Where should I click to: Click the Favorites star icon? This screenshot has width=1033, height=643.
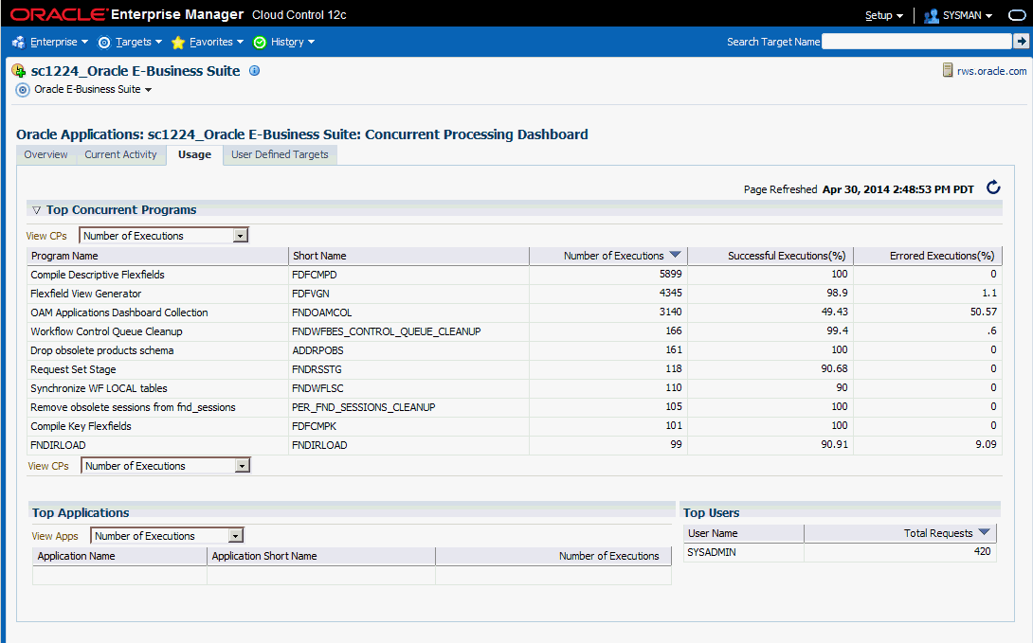178,42
